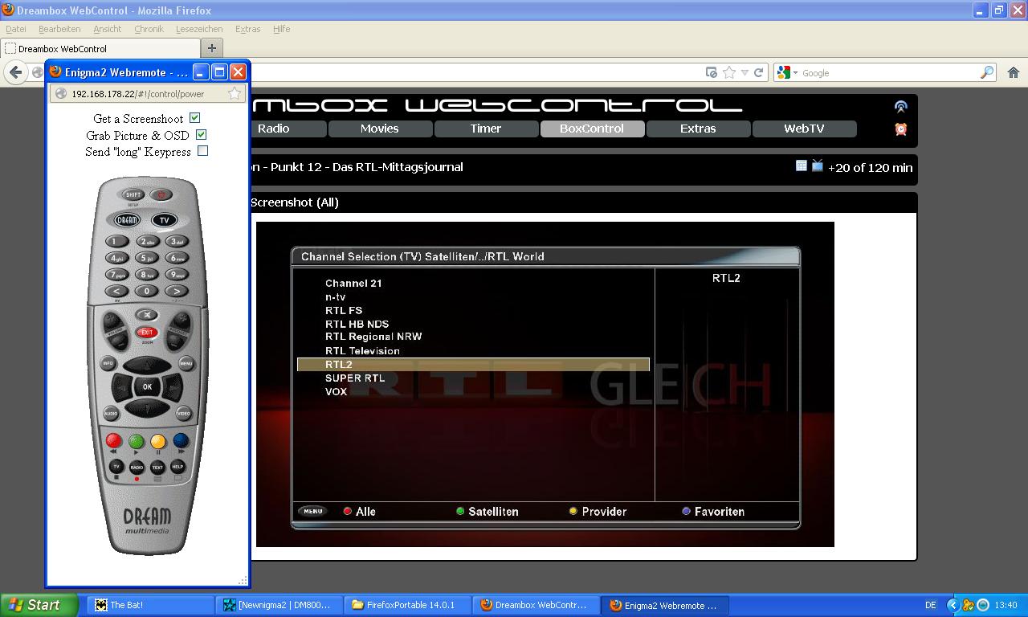Click the blue TV stream icon
The width and height of the screenshot is (1028, 617).
(817, 165)
